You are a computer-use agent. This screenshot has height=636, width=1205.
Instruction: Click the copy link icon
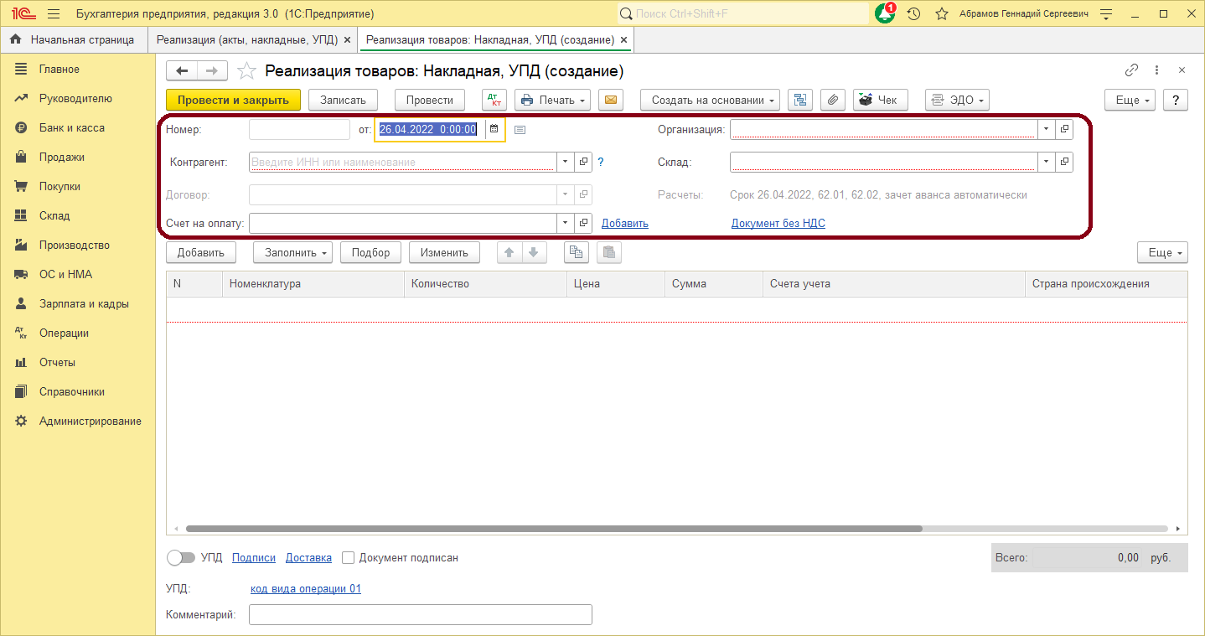pos(1131,70)
